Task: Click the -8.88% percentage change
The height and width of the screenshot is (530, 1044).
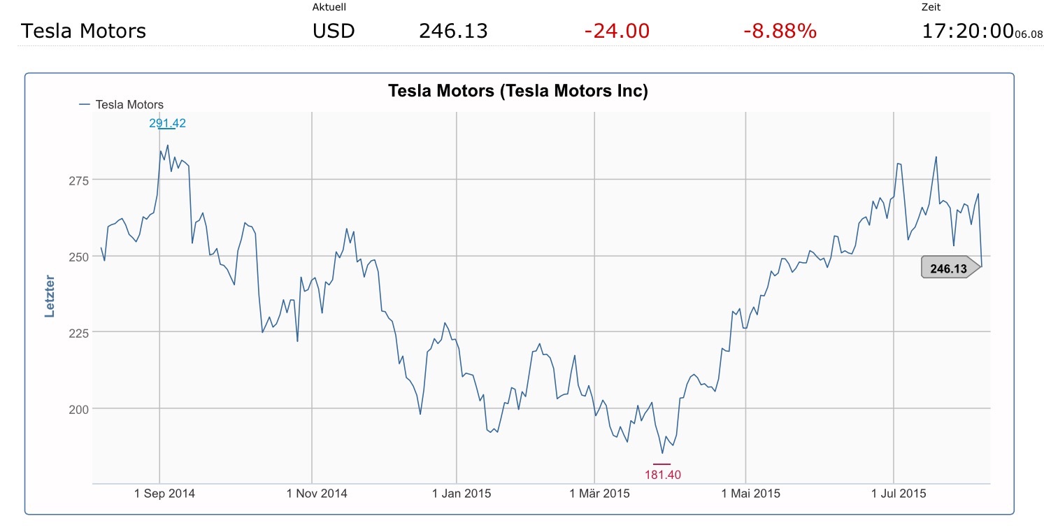Action: [780, 31]
